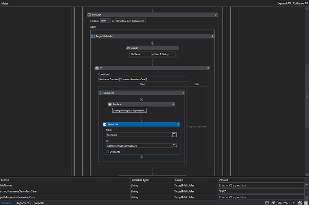The width and height of the screenshot is (309, 205).
Task: Collapse the TargetFileFolder sequence
Action: click(212, 36)
